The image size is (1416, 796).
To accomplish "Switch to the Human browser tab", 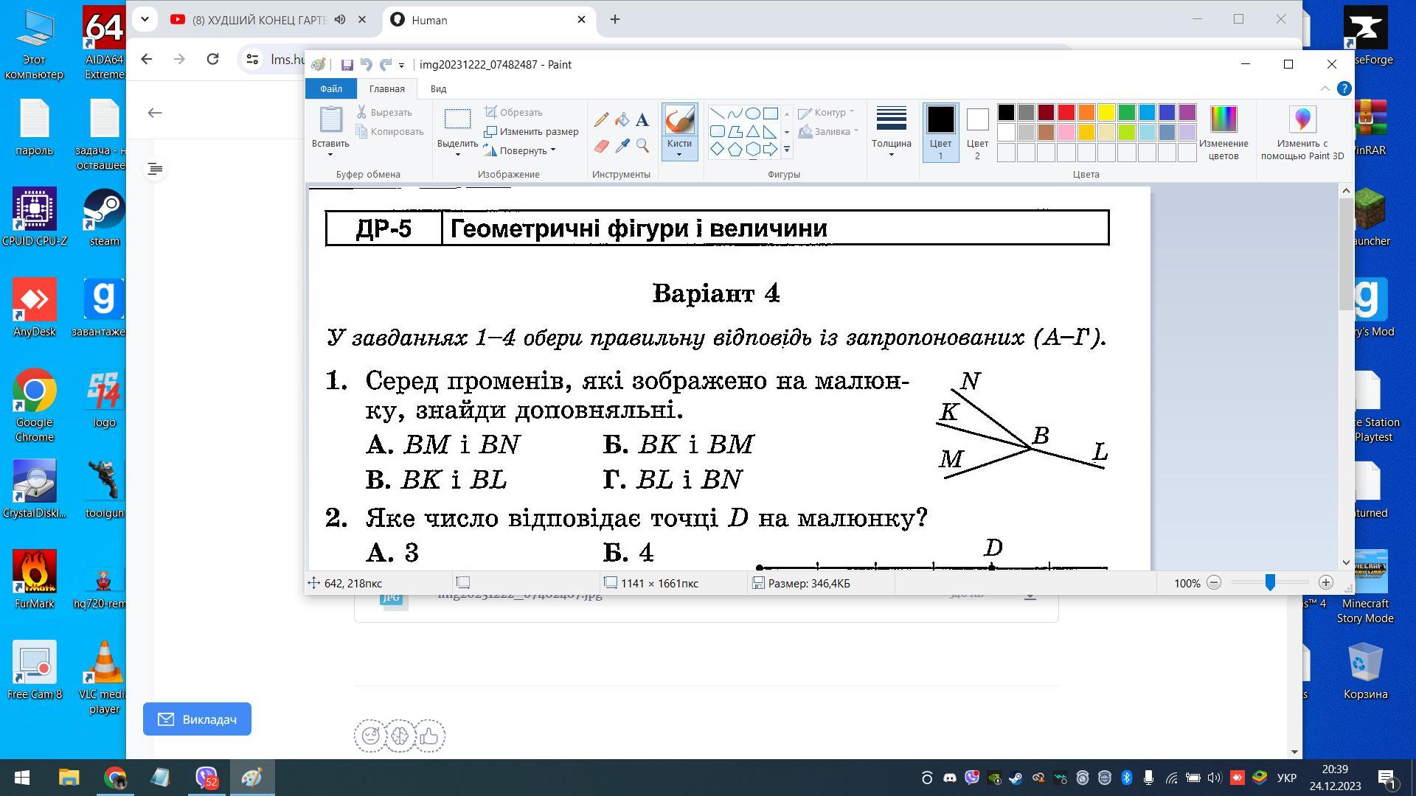I will [489, 20].
